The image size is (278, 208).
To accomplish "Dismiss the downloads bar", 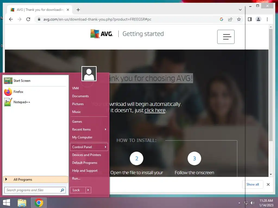I will (268, 184).
